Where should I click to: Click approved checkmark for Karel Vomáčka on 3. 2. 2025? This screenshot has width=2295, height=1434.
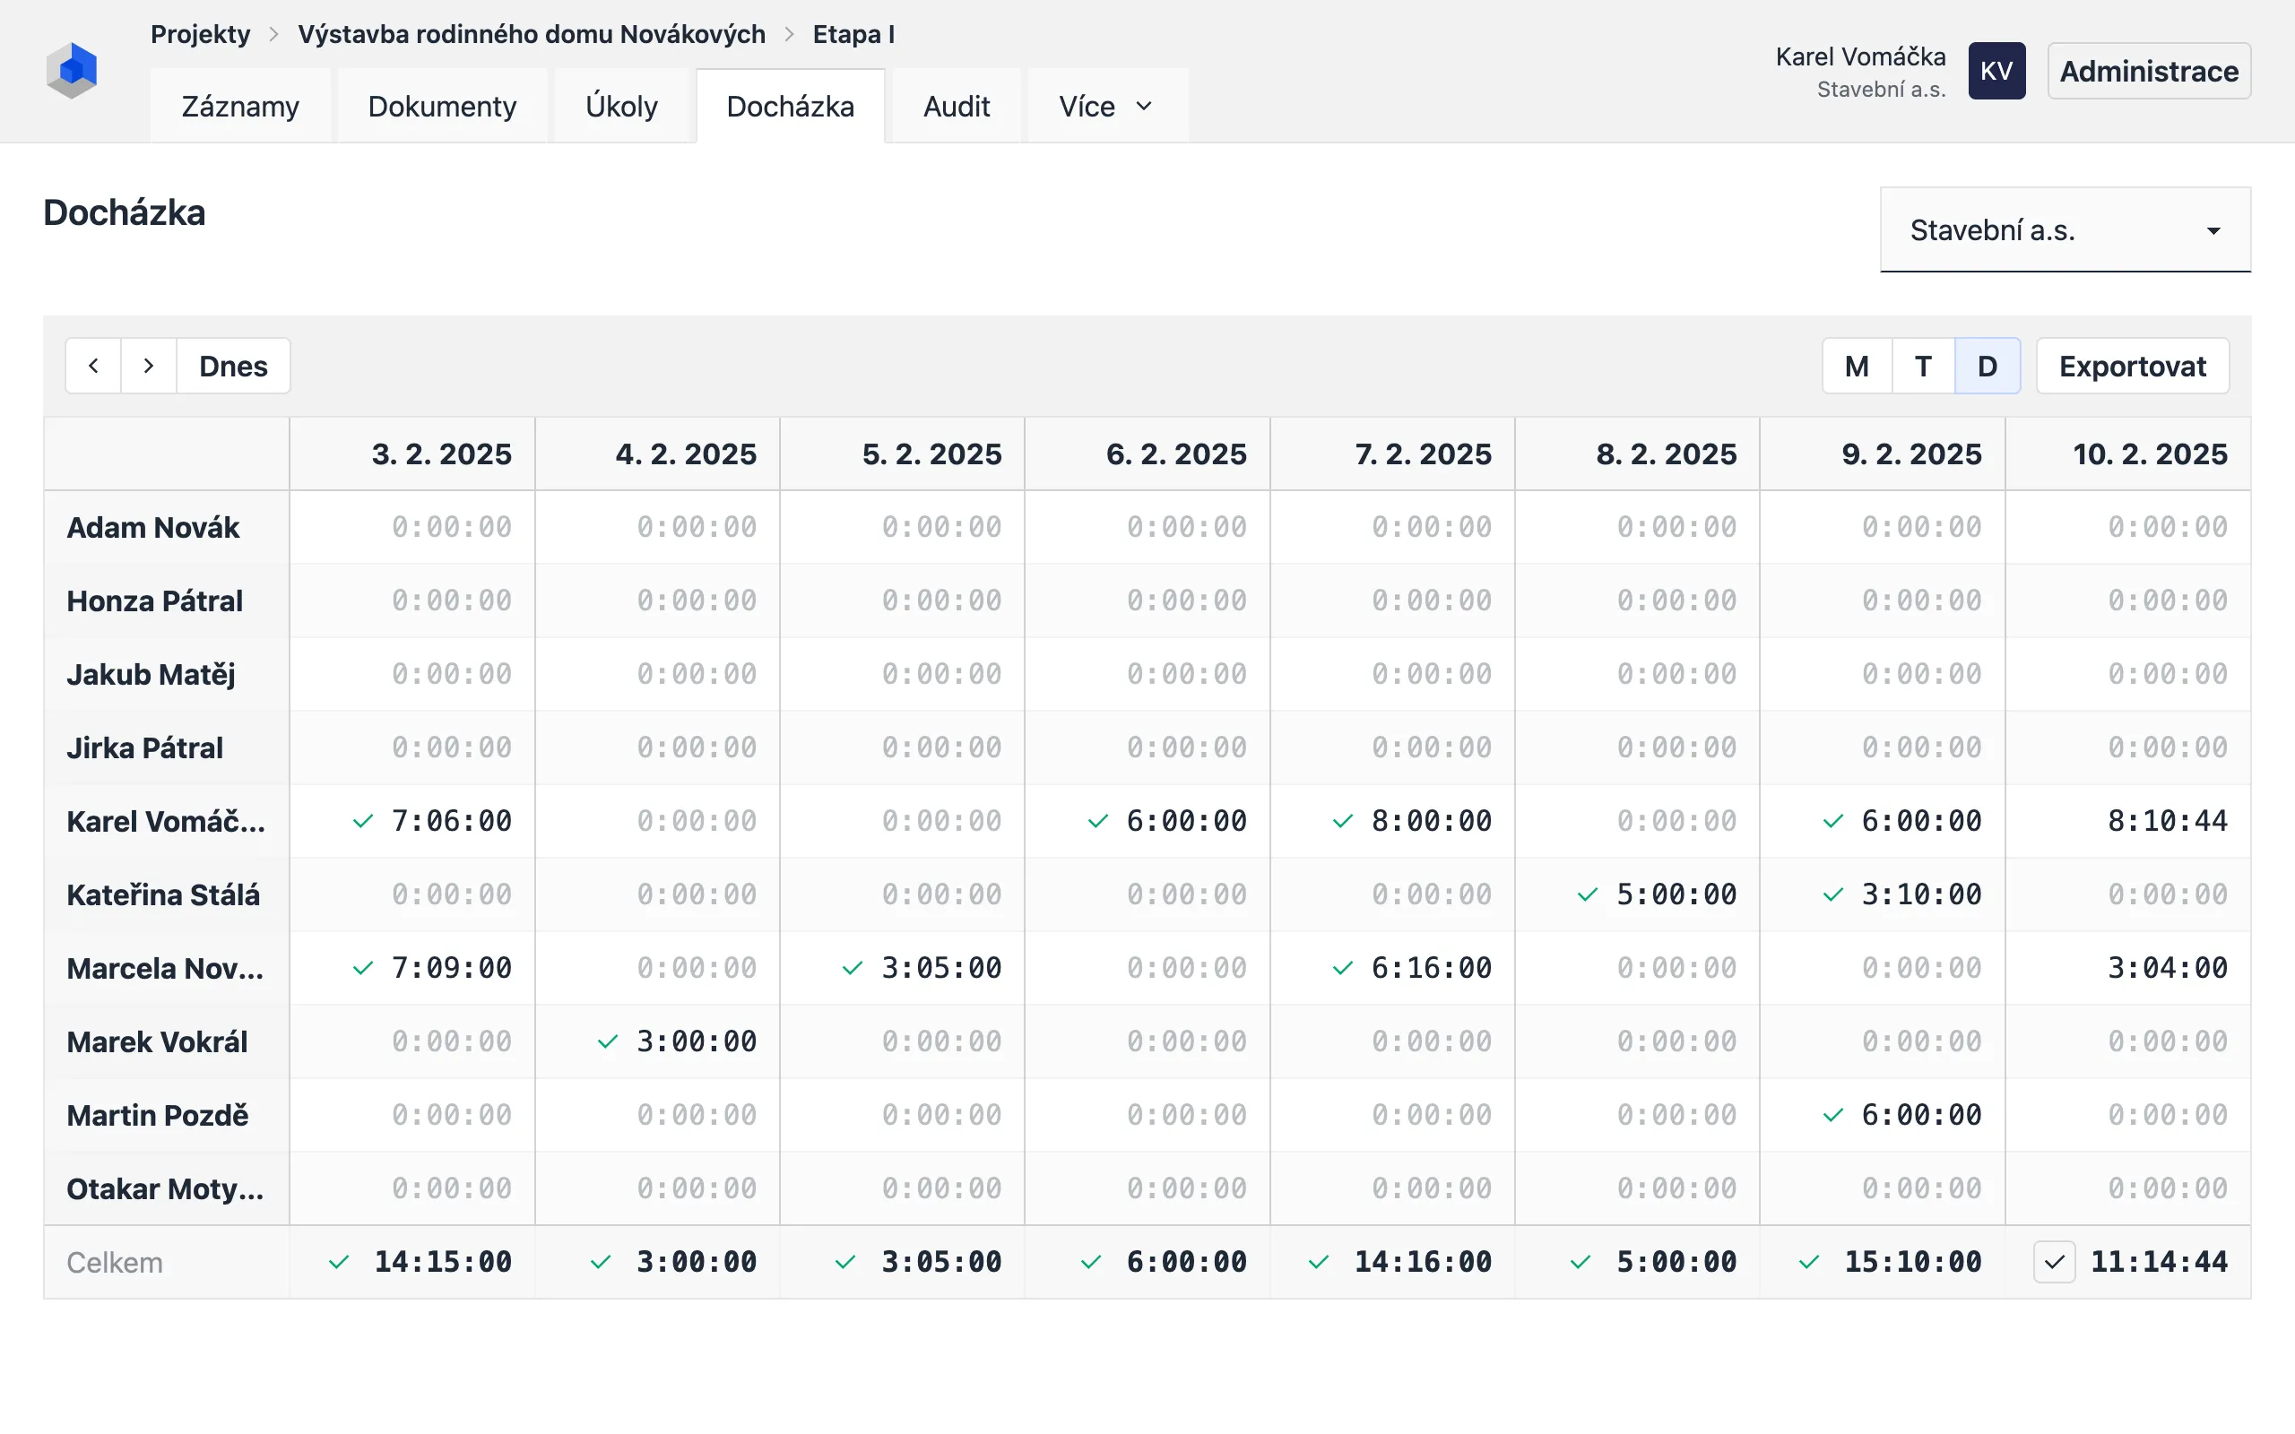(362, 821)
